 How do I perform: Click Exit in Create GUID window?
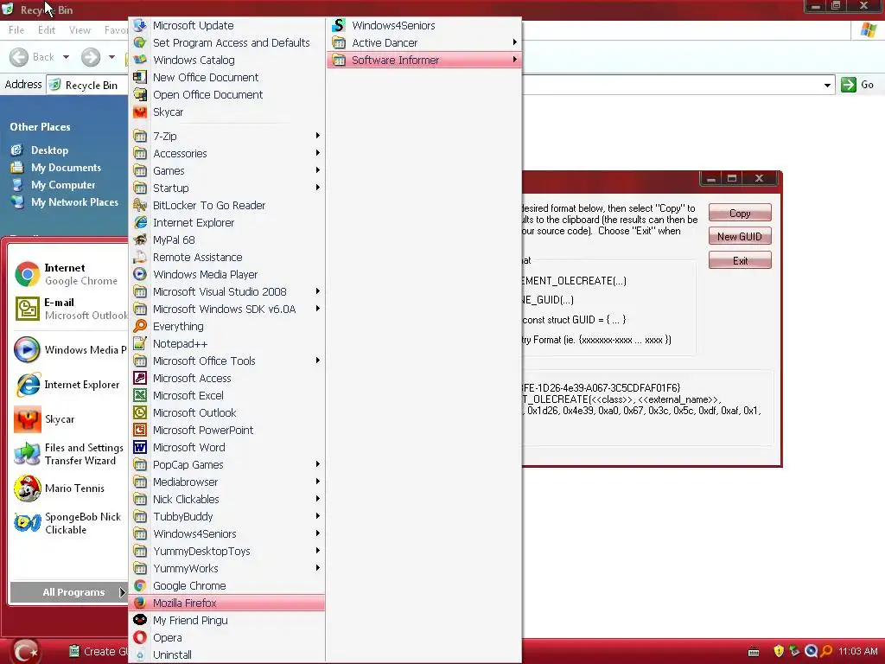pyautogui.click(x=740, y=260)
